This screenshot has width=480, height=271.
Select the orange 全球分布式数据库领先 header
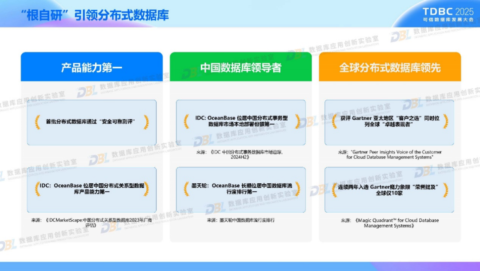point(390,67)
